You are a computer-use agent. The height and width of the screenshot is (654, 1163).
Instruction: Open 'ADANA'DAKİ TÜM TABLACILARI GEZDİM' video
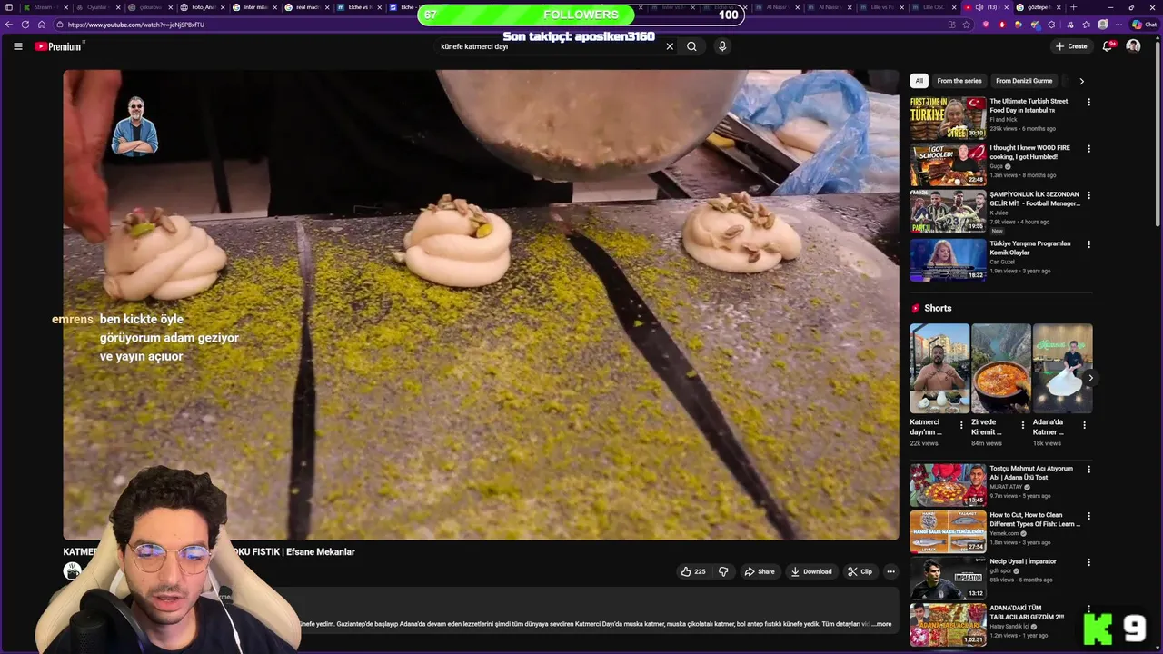click(x=948, y=624)
